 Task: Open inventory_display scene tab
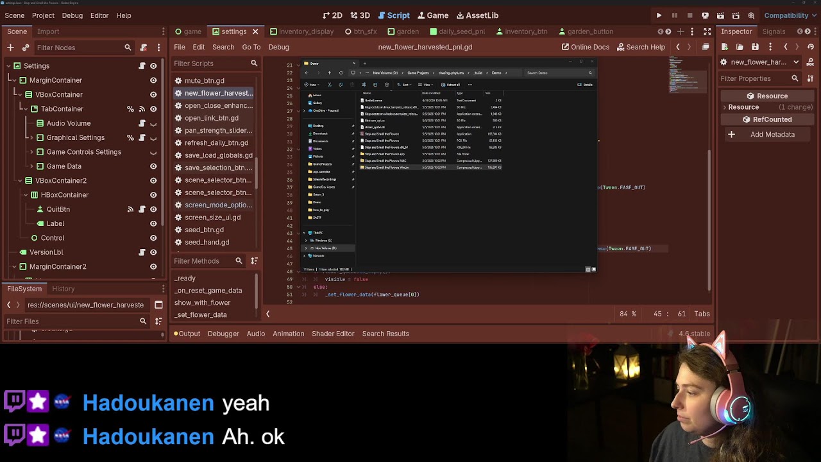click(301, 31)
